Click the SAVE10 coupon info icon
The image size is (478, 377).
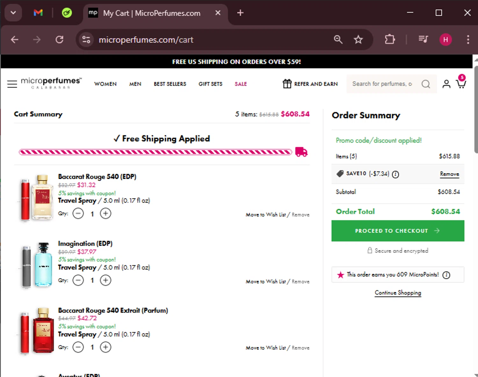pyautogui.click(x=395, y=174)
